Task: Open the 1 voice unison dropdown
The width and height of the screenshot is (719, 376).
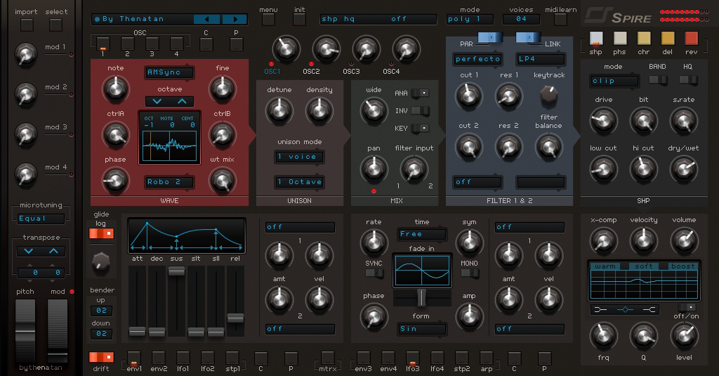Action: pyautogui.click(x=299, y=157)
